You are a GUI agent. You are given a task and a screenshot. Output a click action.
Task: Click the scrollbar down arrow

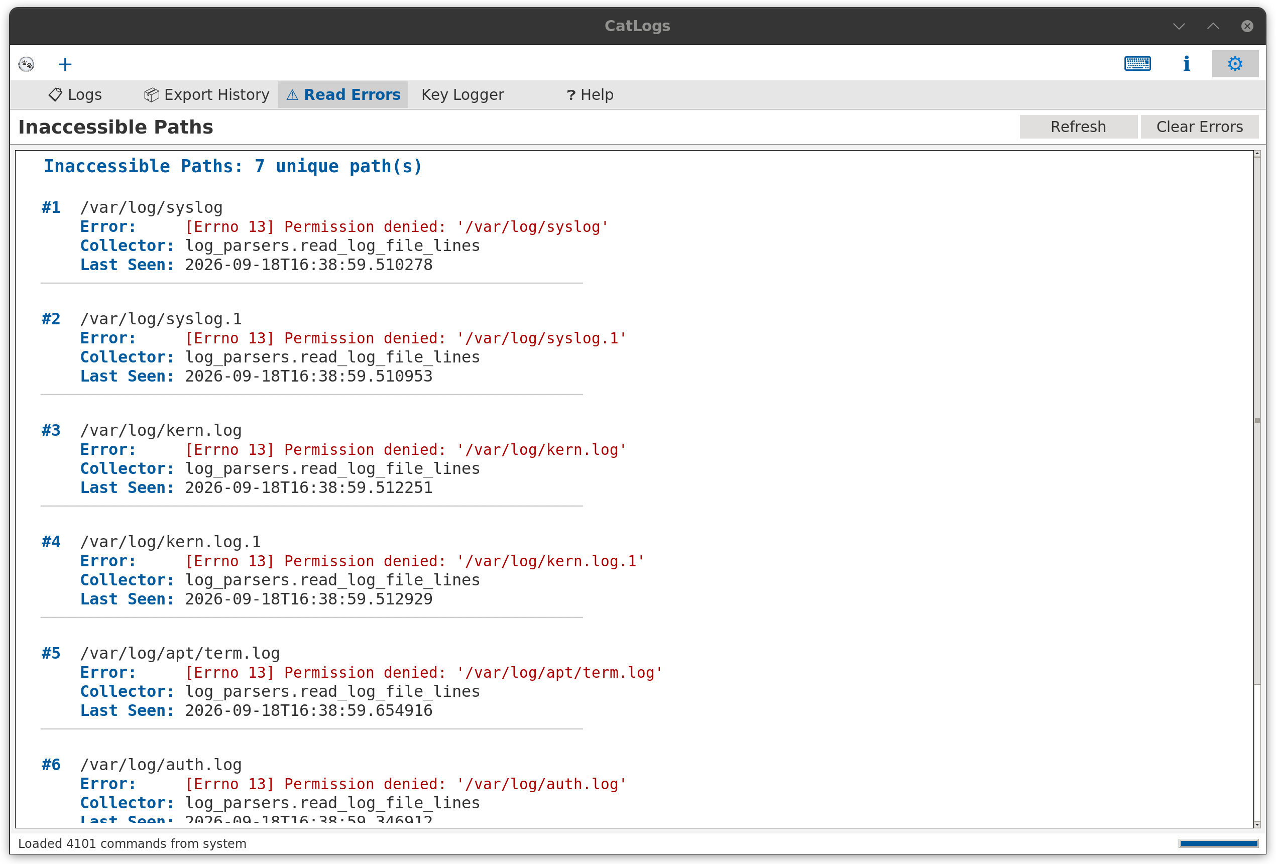click(1257, 824)
